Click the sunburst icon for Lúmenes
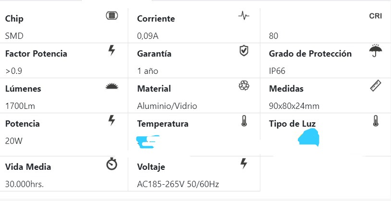The image size is (391, 201). click(x=111, y=86)
